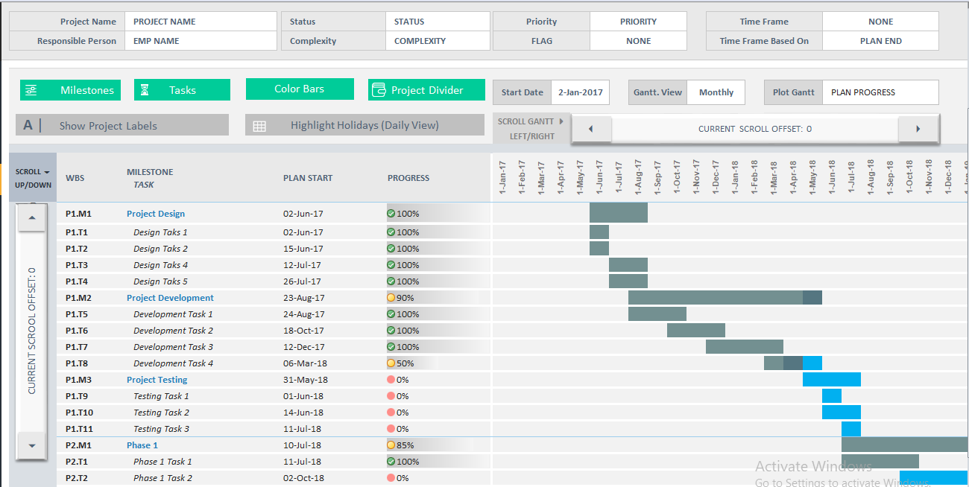
Task: Edit the Start Date field showing 2-Jan-2017
Action: (x=579, y=92)
